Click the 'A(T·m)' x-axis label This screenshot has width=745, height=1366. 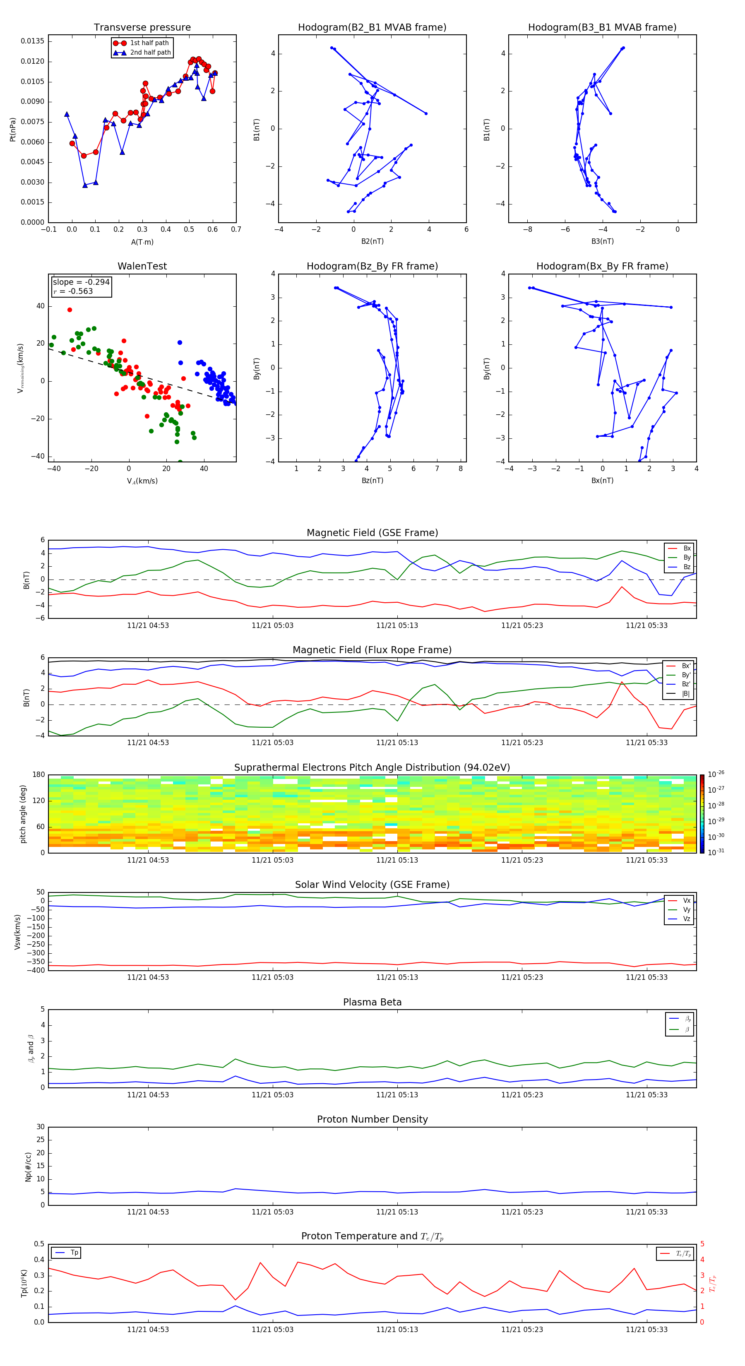[x=142, y=242]
